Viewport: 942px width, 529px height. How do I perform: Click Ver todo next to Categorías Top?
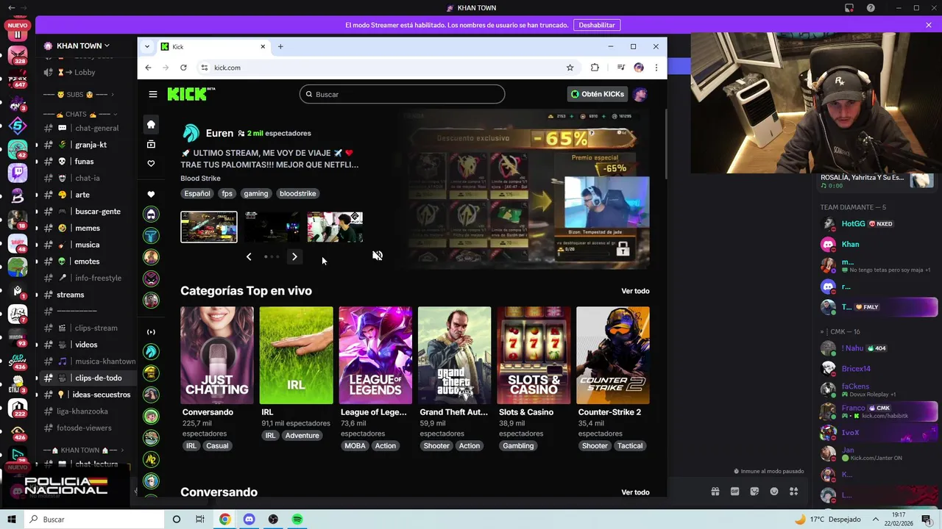635,291
